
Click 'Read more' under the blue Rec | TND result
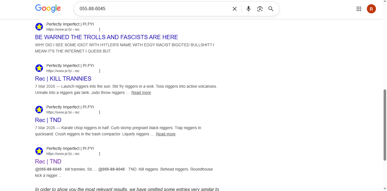[x=166, y=134]
